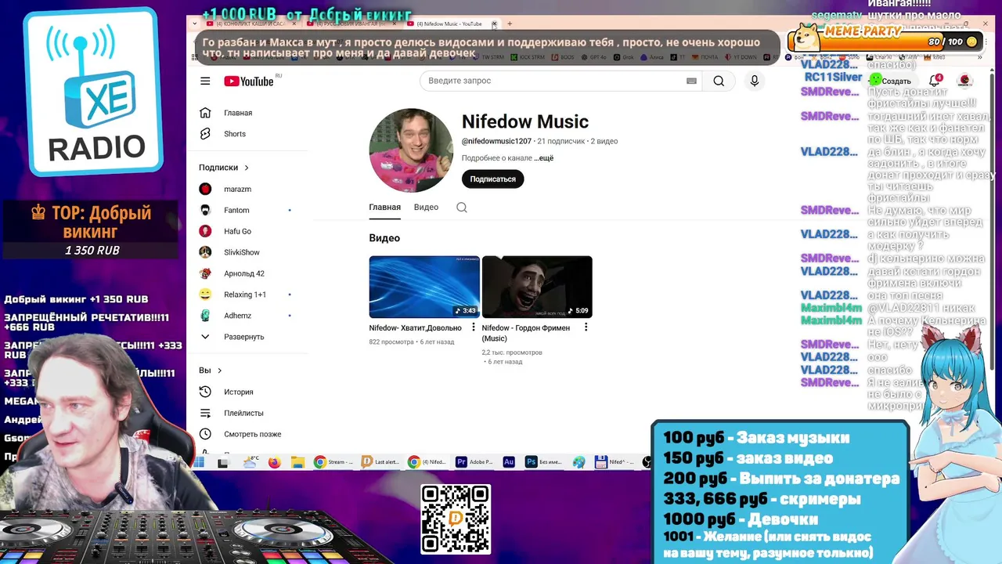Switch to Photoshop in the taskbar
The width and height of the screenshot is (1002, 564).
click(543, 462)
